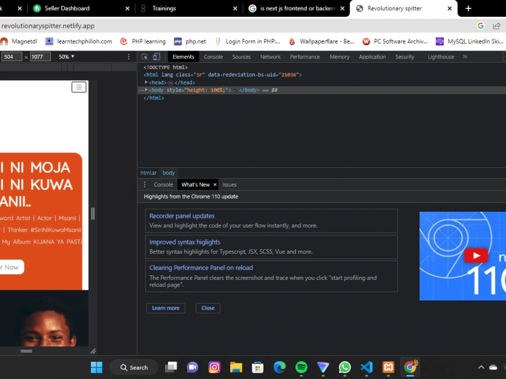This screenshot has height=379, width=506.
Task: Toggle the device toolbar icon
Action: pos(156,57)
